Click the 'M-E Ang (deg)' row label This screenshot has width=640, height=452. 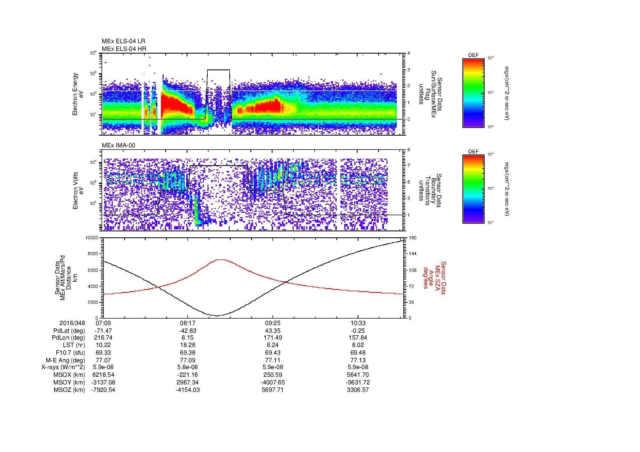click(65, 360)
